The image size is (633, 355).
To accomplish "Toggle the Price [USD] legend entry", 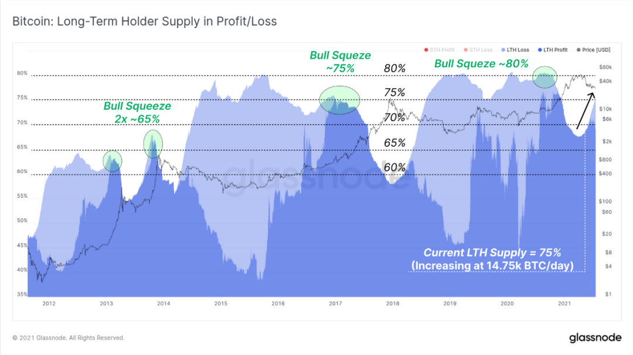I will pyautogui.click(x=593, y=50).
